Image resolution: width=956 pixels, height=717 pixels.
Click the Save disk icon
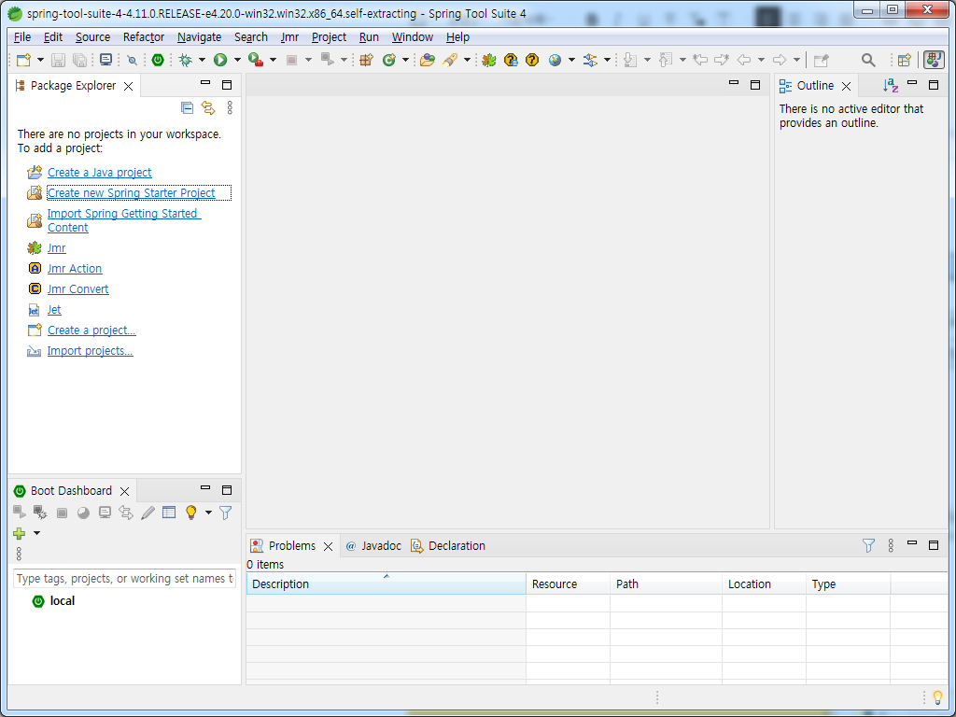click(58, 60)
